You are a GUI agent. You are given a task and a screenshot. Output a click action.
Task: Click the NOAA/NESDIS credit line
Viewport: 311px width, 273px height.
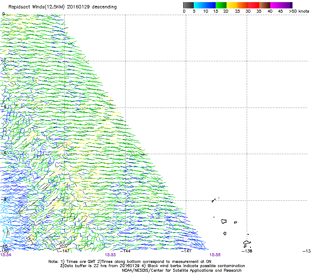coord(182,270)
